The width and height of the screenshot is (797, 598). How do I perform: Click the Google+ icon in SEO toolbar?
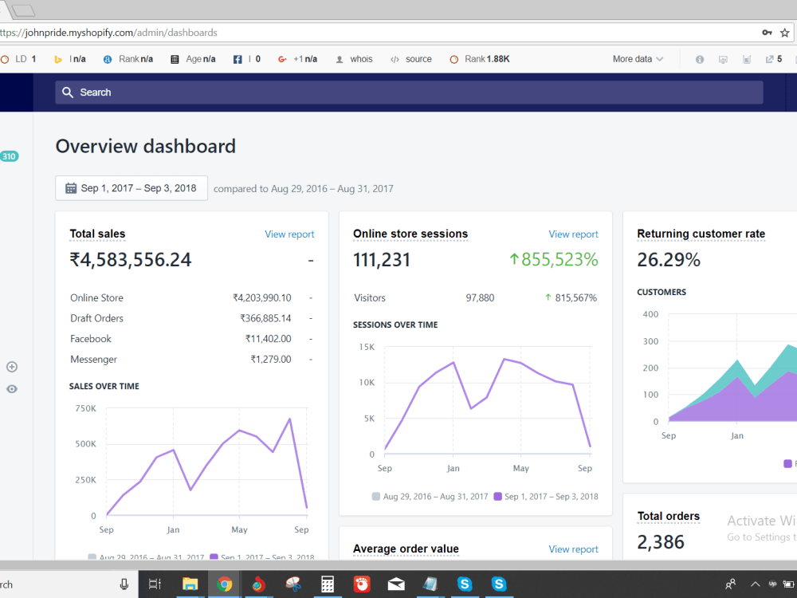point(282,60)
